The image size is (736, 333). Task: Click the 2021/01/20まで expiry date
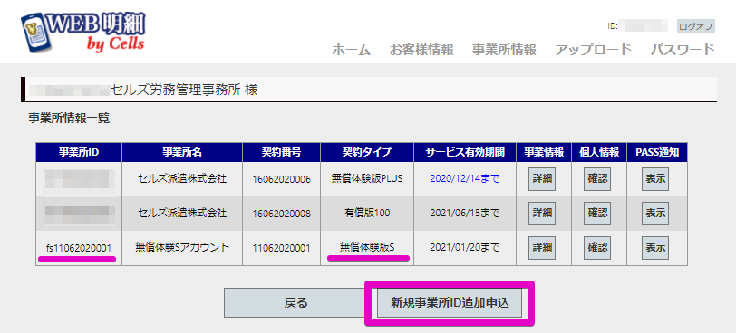[x=465, y=248]
